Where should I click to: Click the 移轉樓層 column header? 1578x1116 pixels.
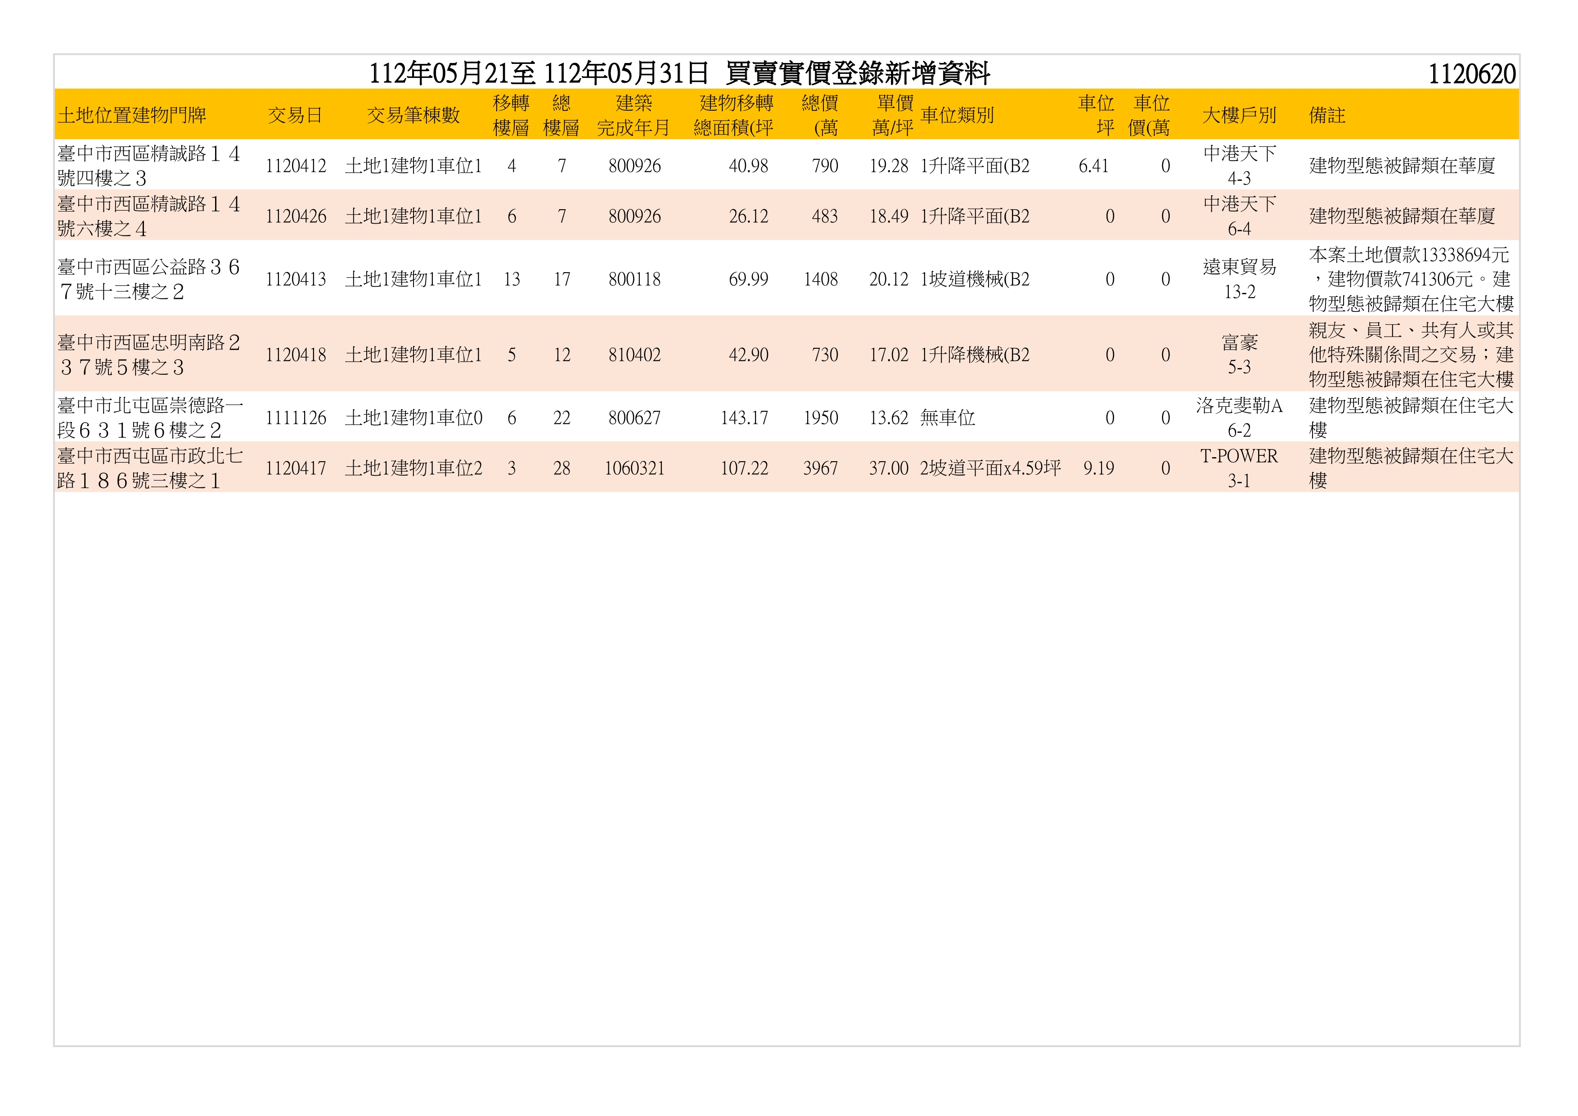coord(511,115)
